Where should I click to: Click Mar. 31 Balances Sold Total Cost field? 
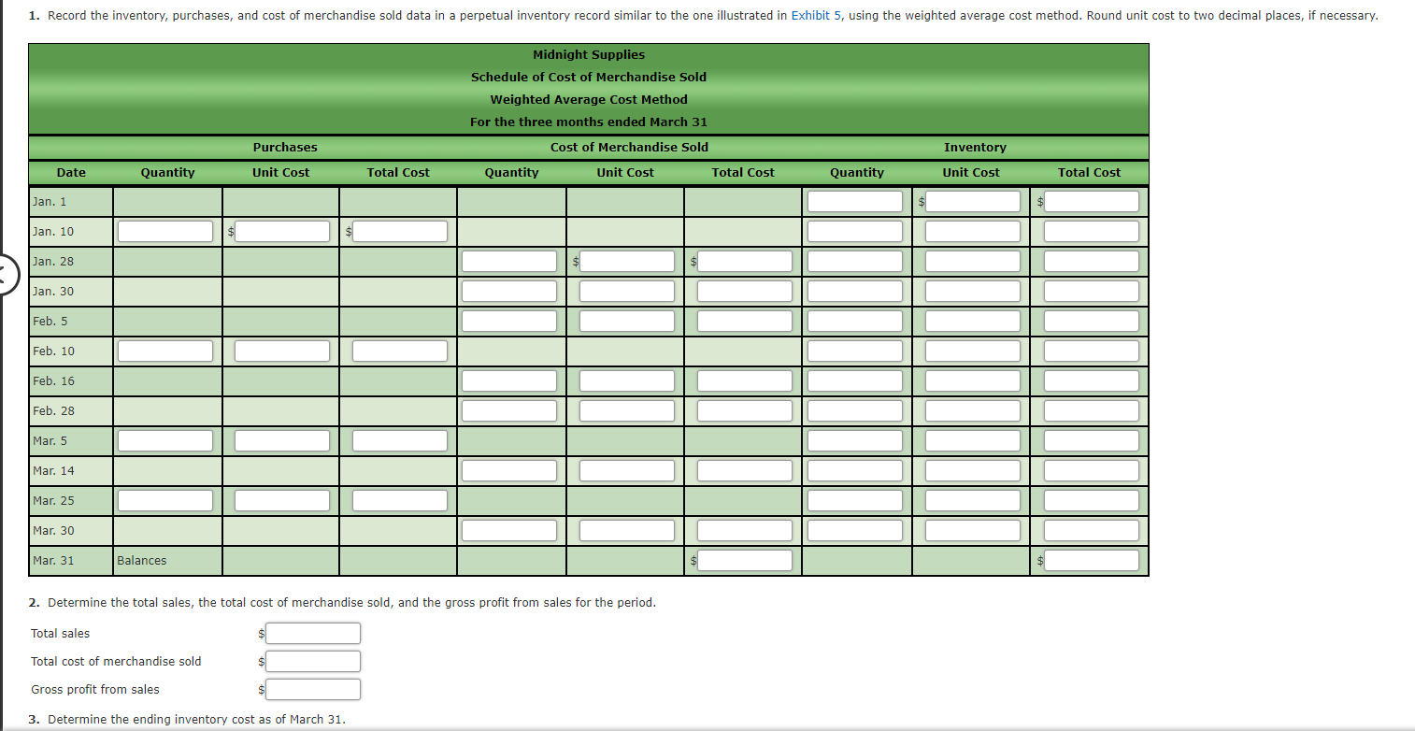point(745,560)
